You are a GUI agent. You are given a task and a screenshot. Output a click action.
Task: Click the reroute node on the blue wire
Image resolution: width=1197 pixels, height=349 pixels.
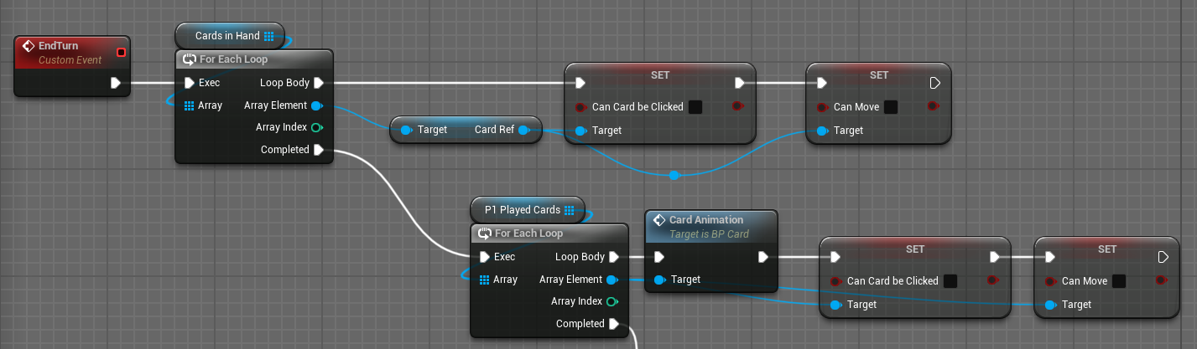tap(674, 175)
